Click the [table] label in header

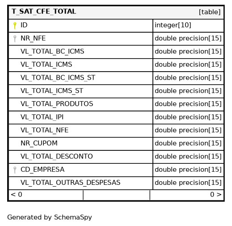pos(210,12)
